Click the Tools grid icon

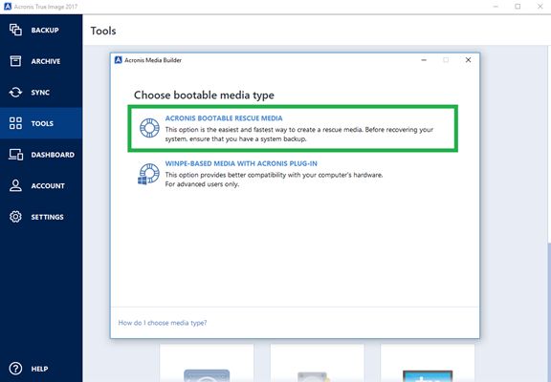tap(15, 123)
